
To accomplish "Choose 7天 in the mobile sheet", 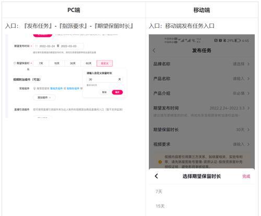I will tap(159, 191).
